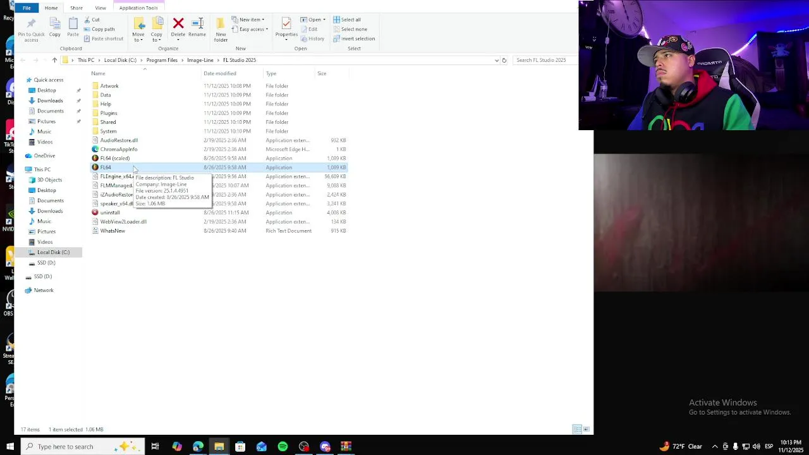The image size is (809, 455).
Task: Open the Open command dropdown arrow
Action: [x=324, y=20]
